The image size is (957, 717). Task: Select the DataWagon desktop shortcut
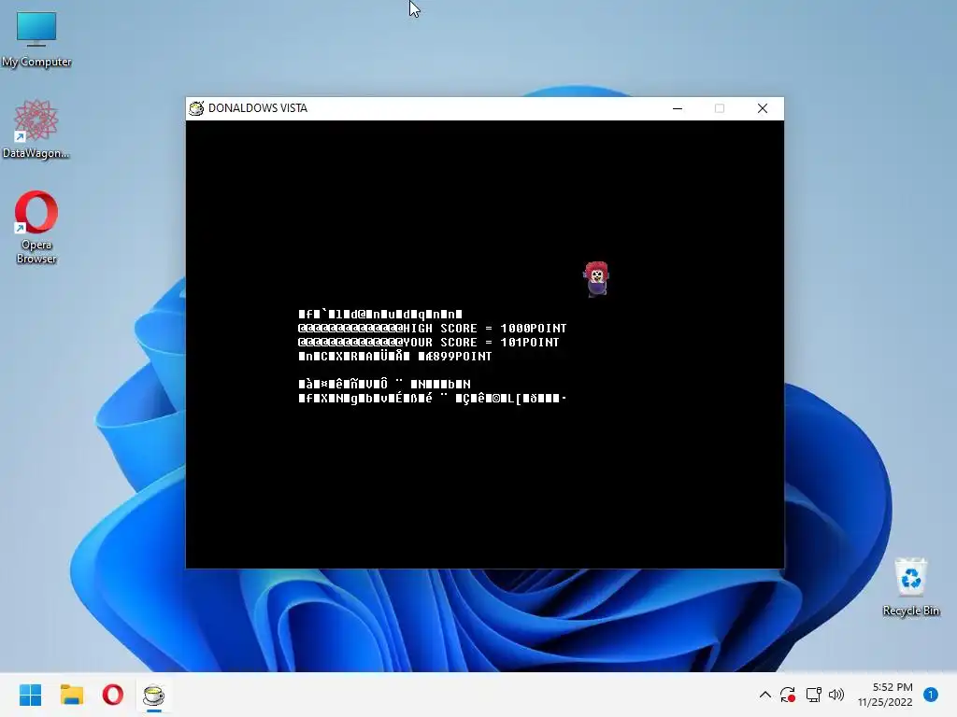tap(36, 129)
